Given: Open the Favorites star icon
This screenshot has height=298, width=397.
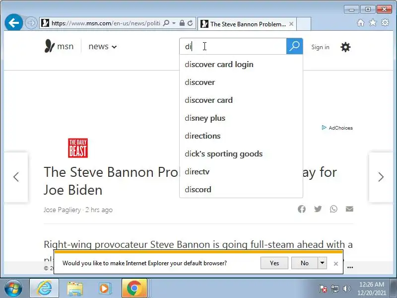Looking at the screenshot, I should [373, 23].
